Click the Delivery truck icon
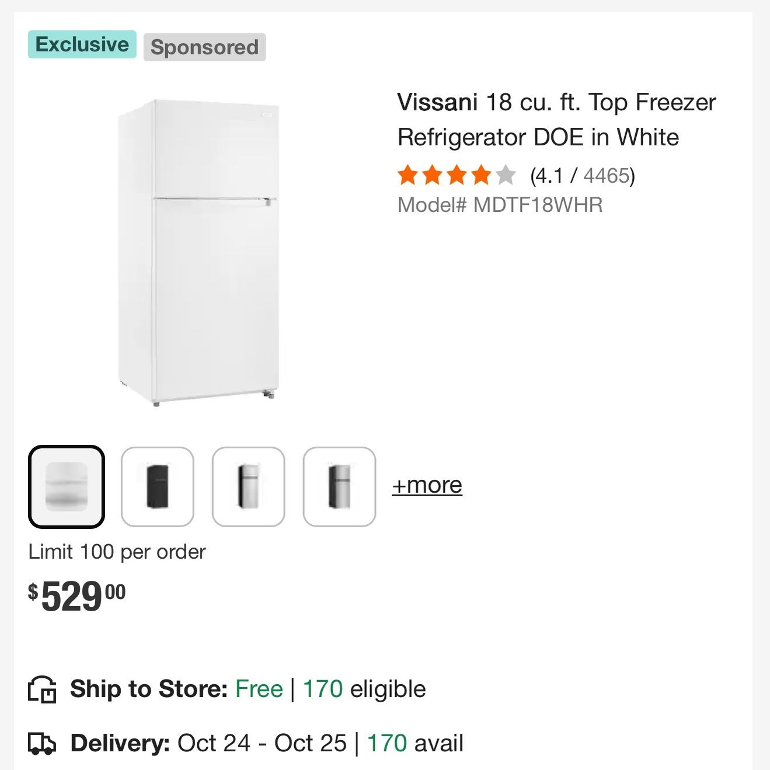 [x=42, y=744]
